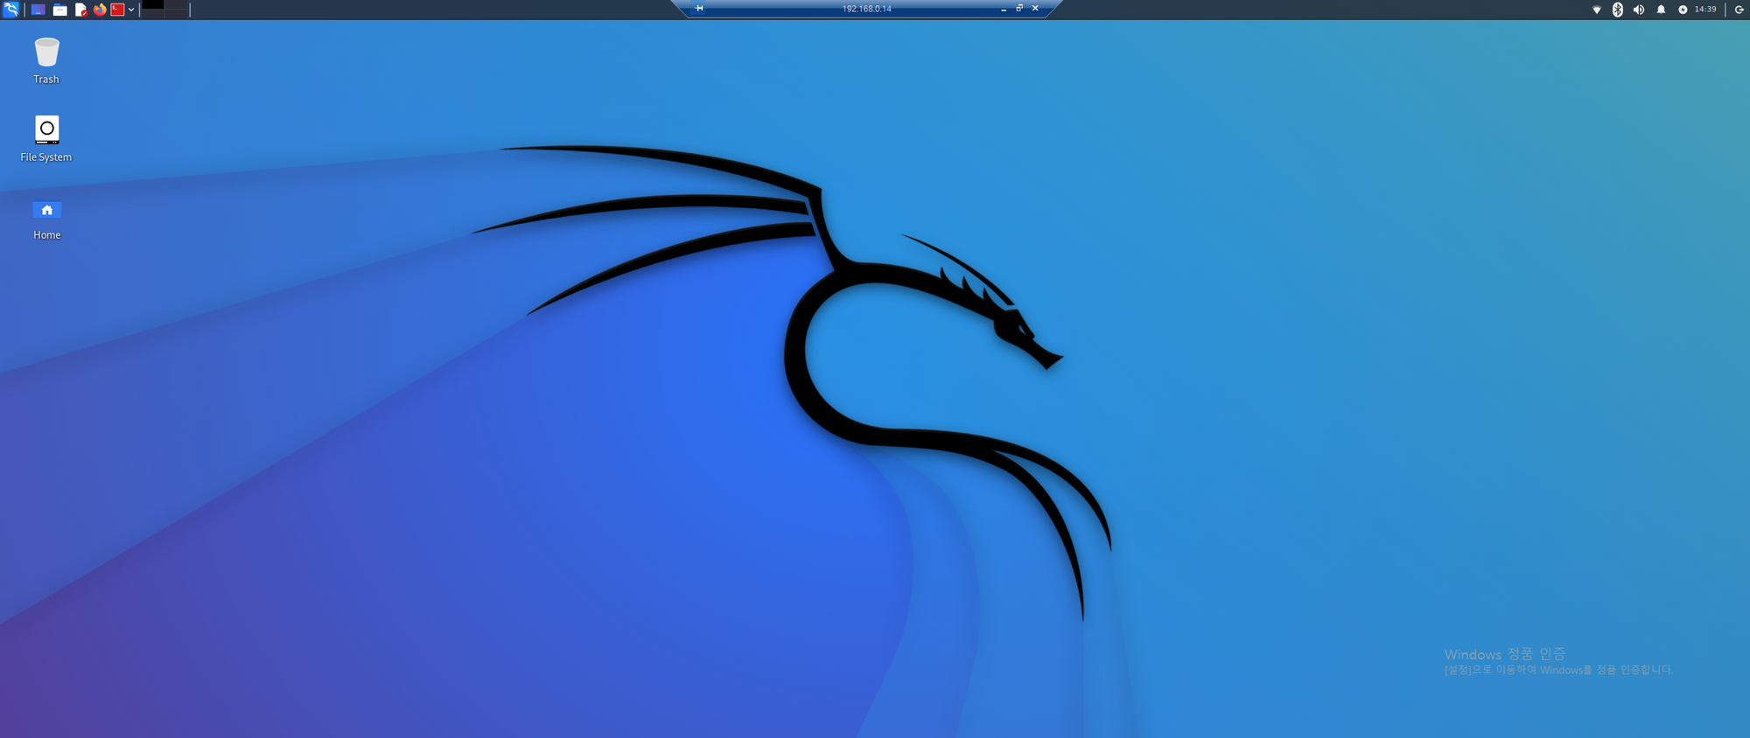This screenshot has height=738, width=1750.
Task: Launch the text editor from the panel
Action: 80,10
